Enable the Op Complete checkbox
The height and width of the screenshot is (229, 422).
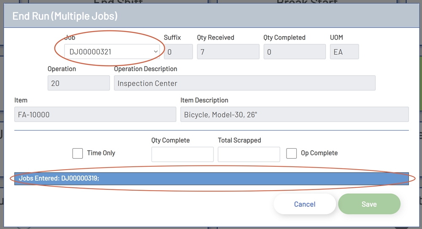click(x=291, y=153)
